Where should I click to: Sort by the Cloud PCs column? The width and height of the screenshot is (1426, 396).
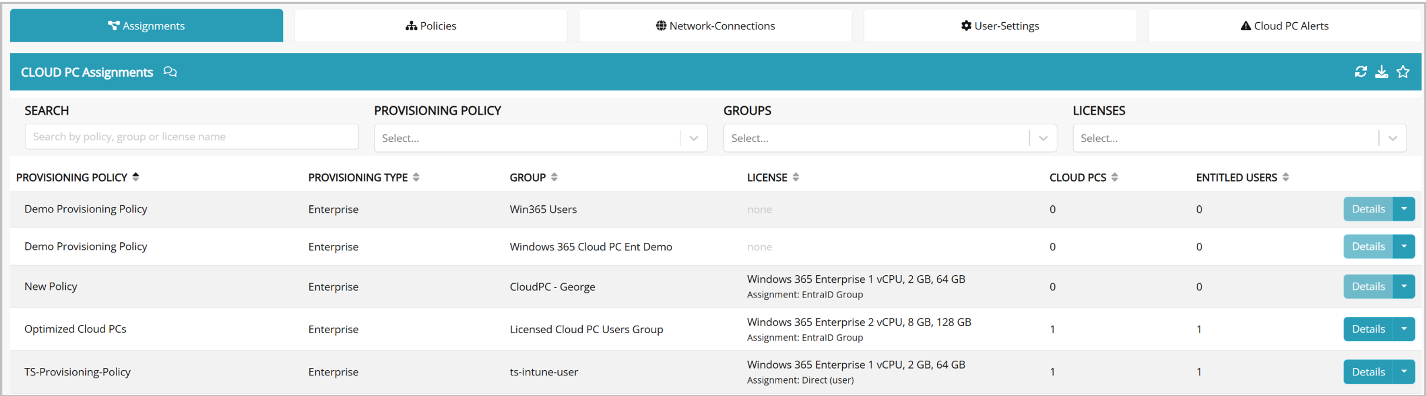[x=1114, y=177]
